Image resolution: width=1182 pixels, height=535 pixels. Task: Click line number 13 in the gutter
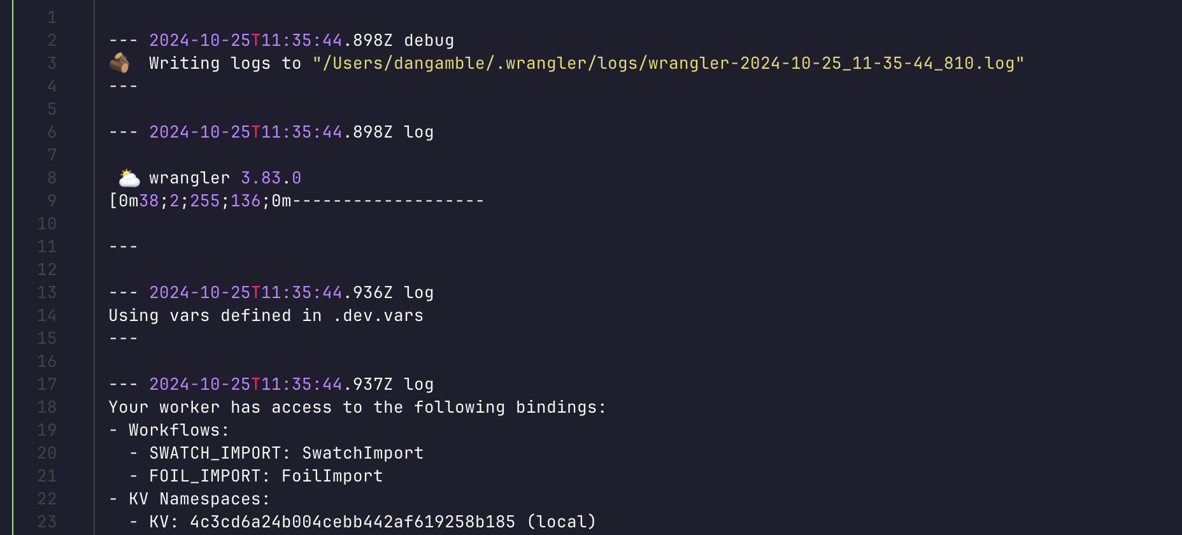point(47,292)
